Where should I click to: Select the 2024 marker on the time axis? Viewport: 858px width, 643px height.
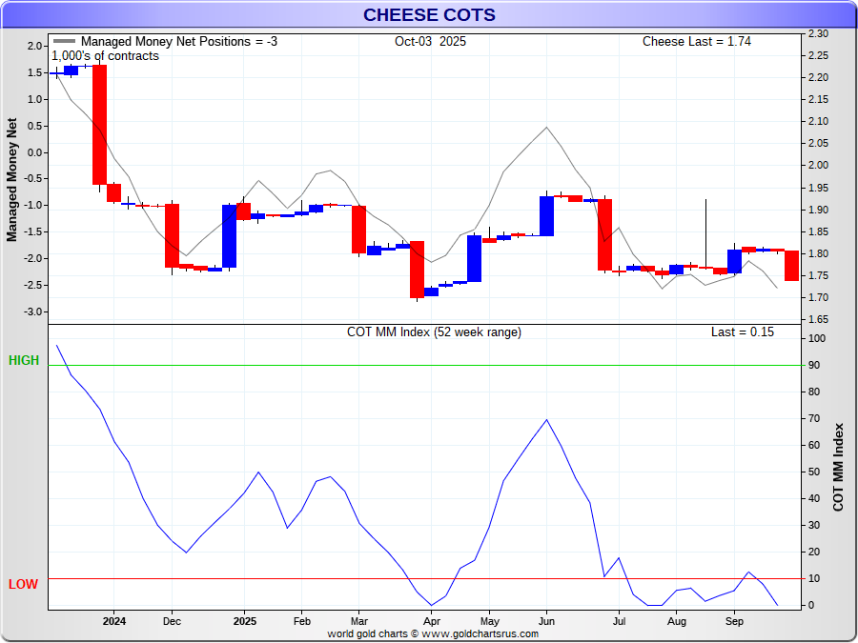coord(113,621)
